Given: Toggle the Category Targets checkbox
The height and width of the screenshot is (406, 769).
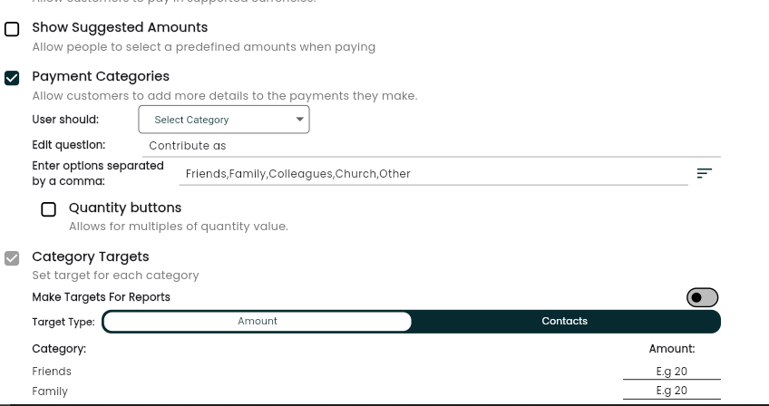Looking at the screenshot, I should click(x=12, y=258).
